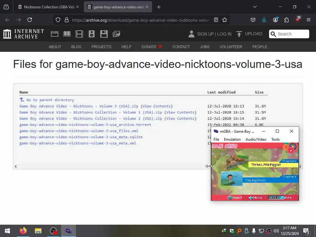Select Three Little Piggies in mGBA menu

[273, 165]
